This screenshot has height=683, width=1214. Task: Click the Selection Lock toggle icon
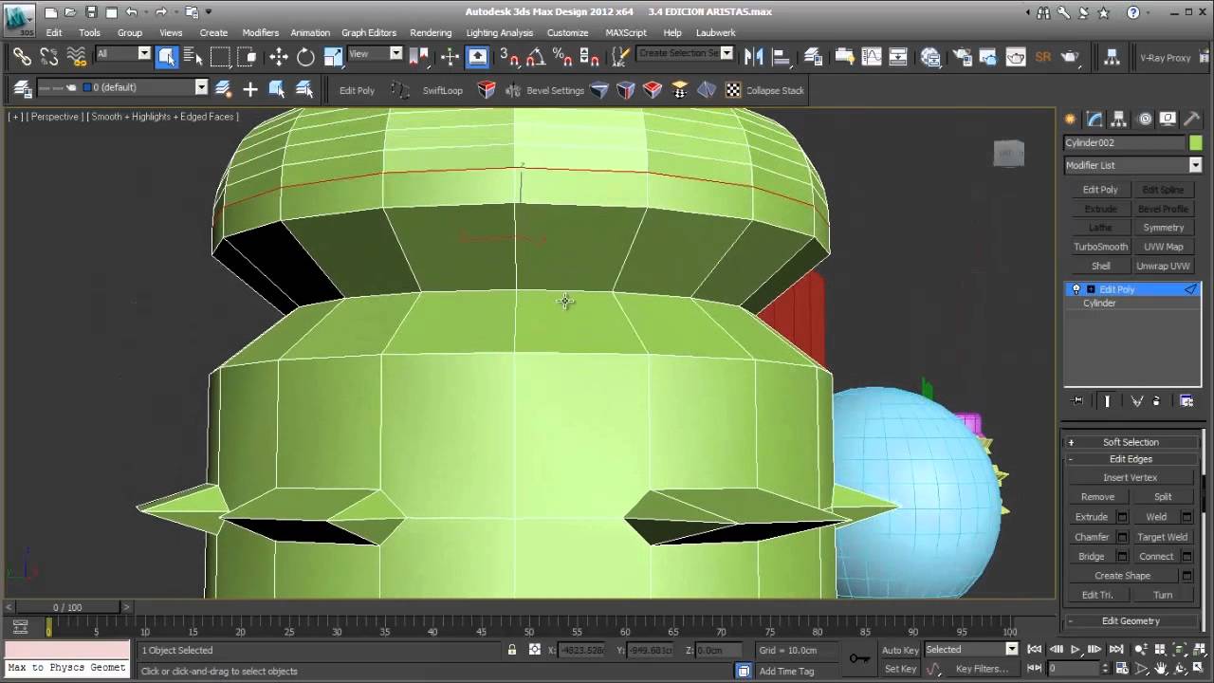point(512,650)
